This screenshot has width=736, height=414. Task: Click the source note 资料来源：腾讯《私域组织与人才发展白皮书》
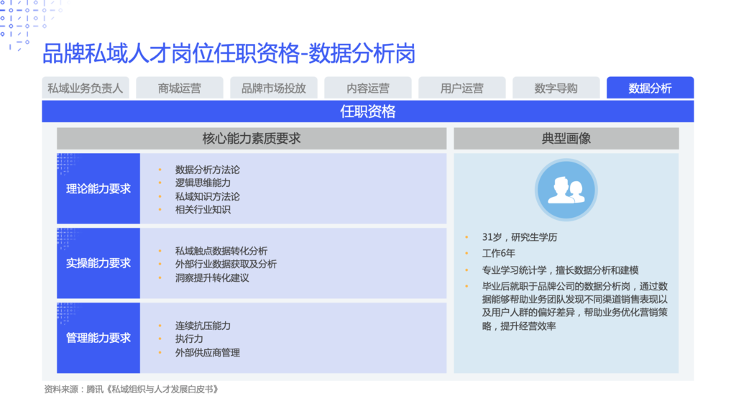point(132,389)
